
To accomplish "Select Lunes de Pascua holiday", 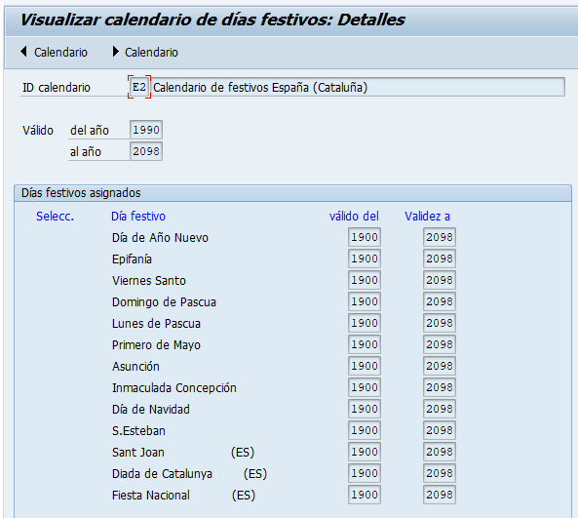I will click(x=156, y=323).
